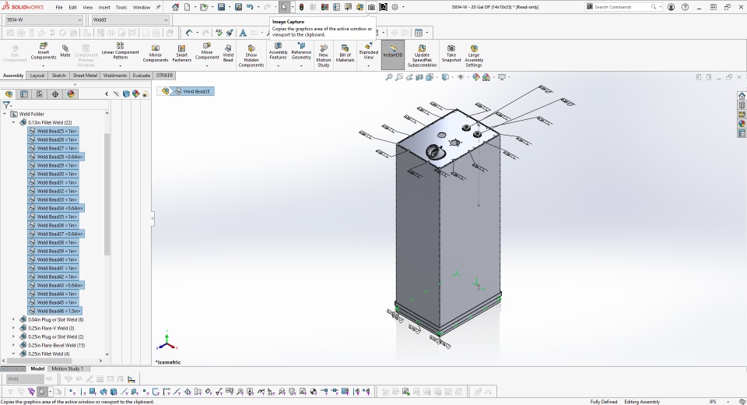
Task: Switch to the Evaluate tab
Action: pyautogui.click(x=141, y=76)
